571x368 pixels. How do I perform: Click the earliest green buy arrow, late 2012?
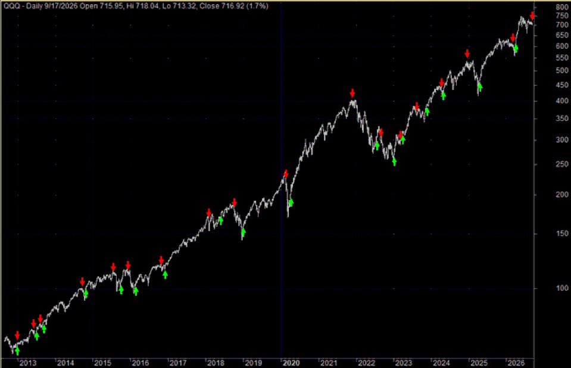(17, 351)
